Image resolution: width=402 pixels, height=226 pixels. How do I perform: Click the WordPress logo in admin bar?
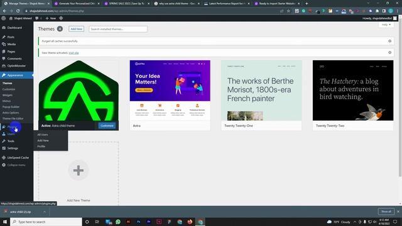click(x=4, y=18)
